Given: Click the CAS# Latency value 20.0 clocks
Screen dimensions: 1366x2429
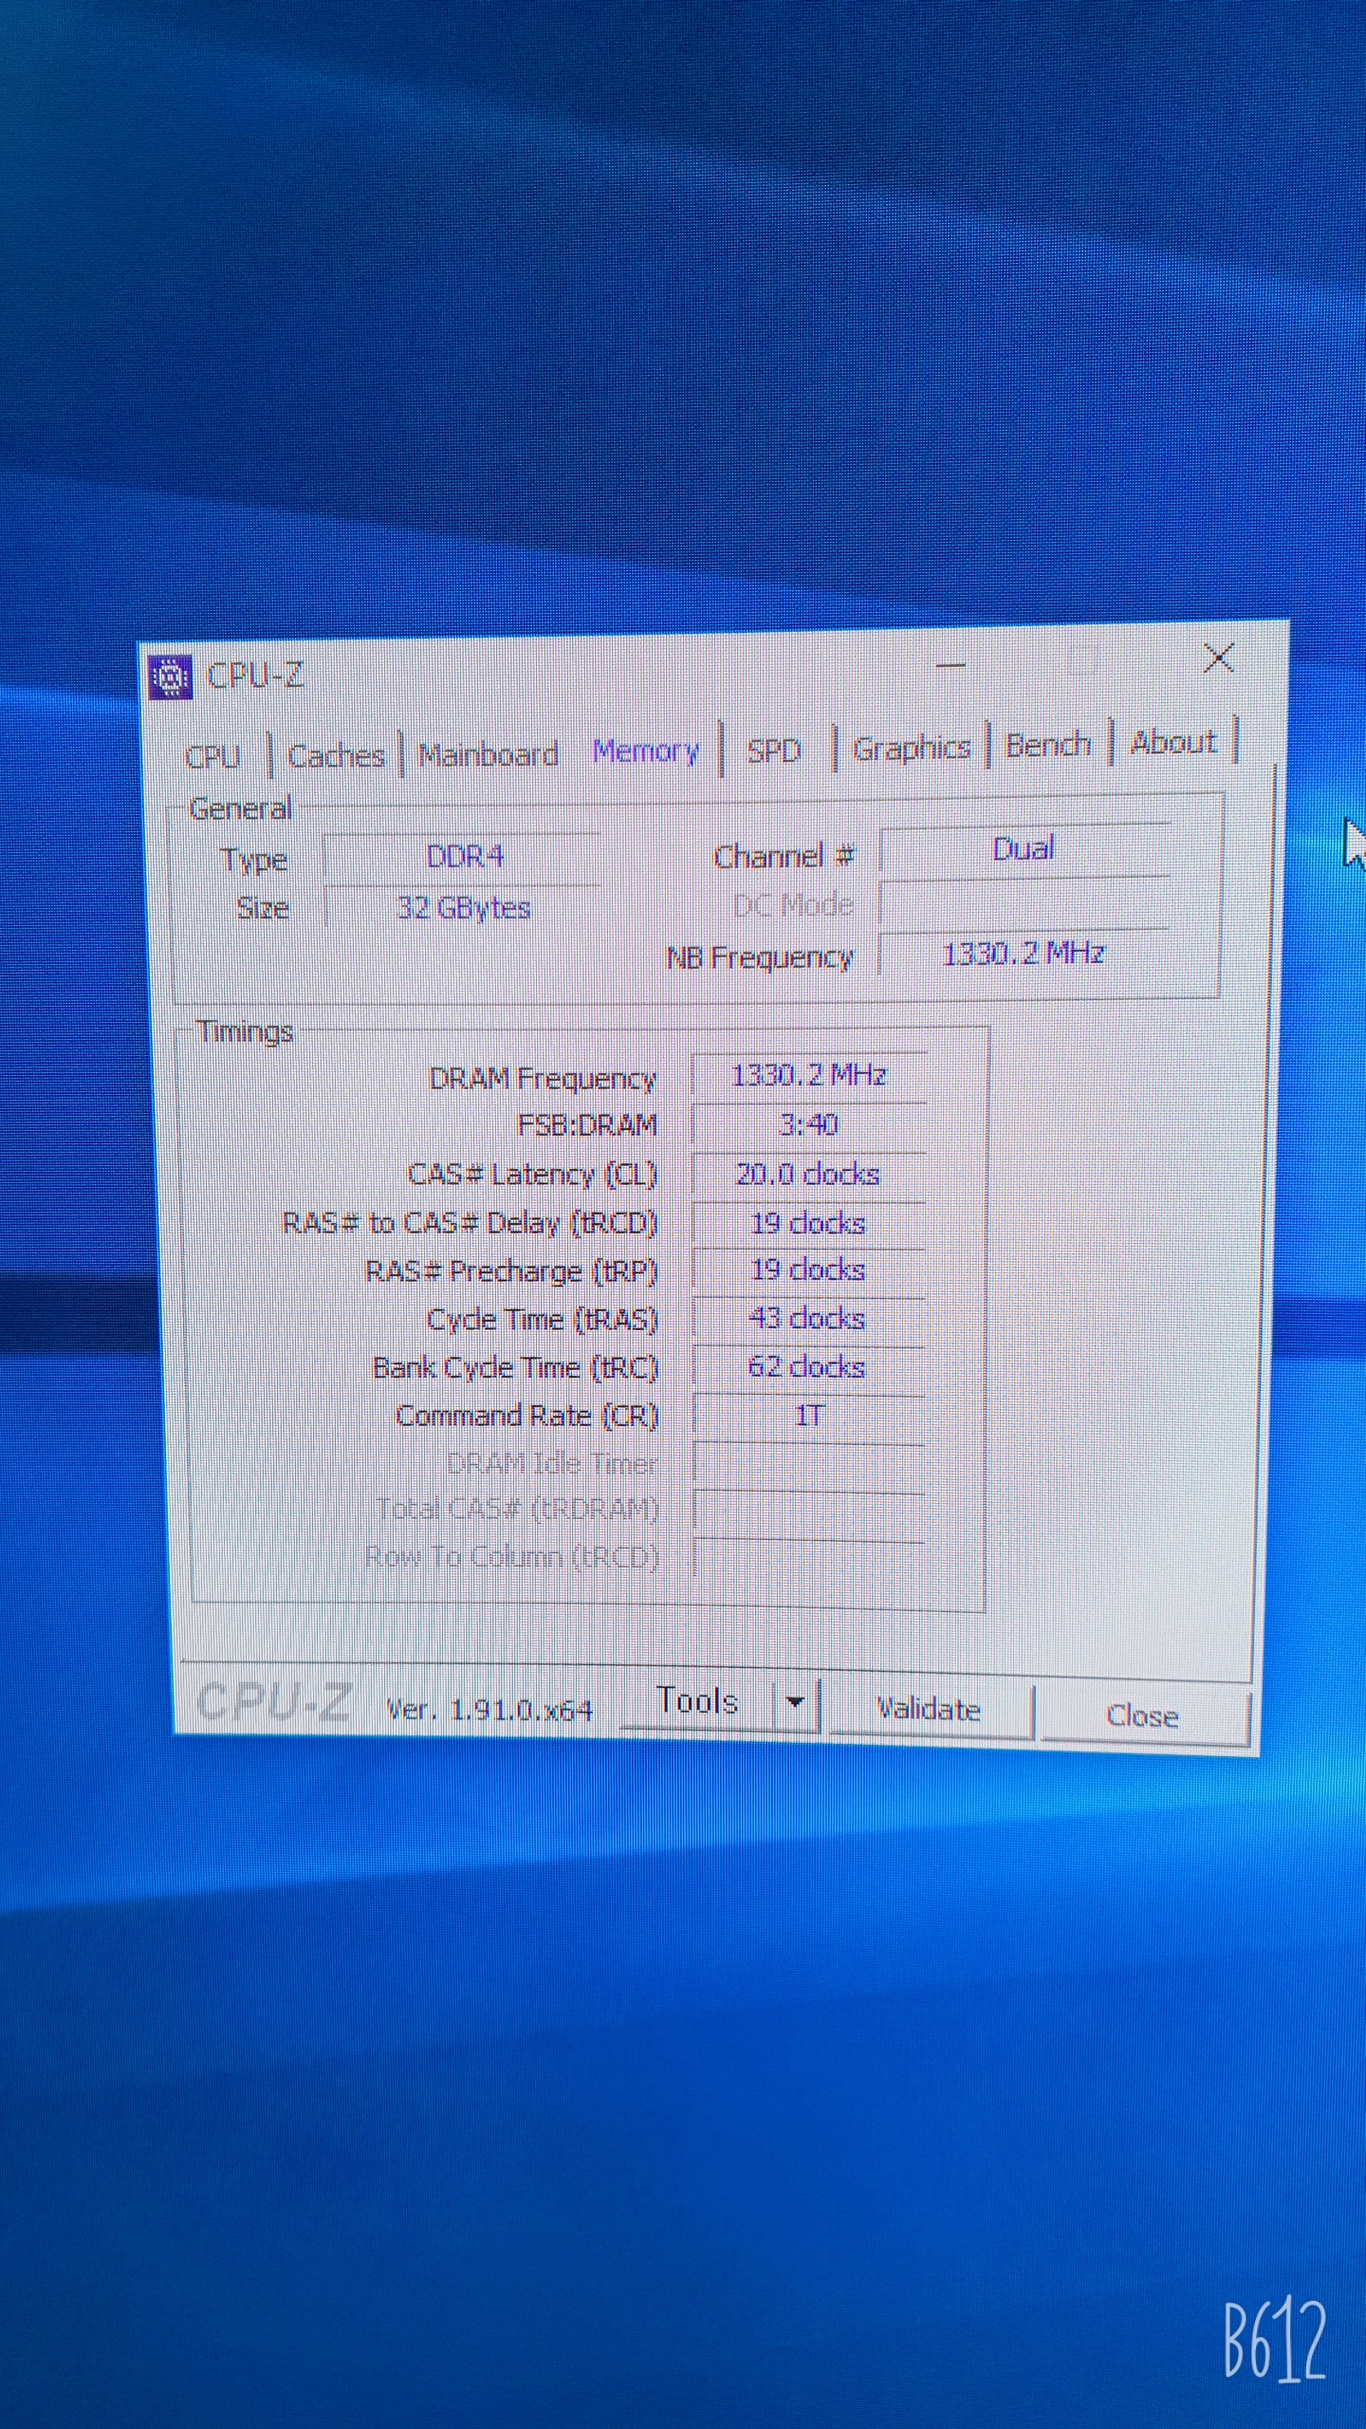Looking at the screenshot, I should tap(809, 1175).
